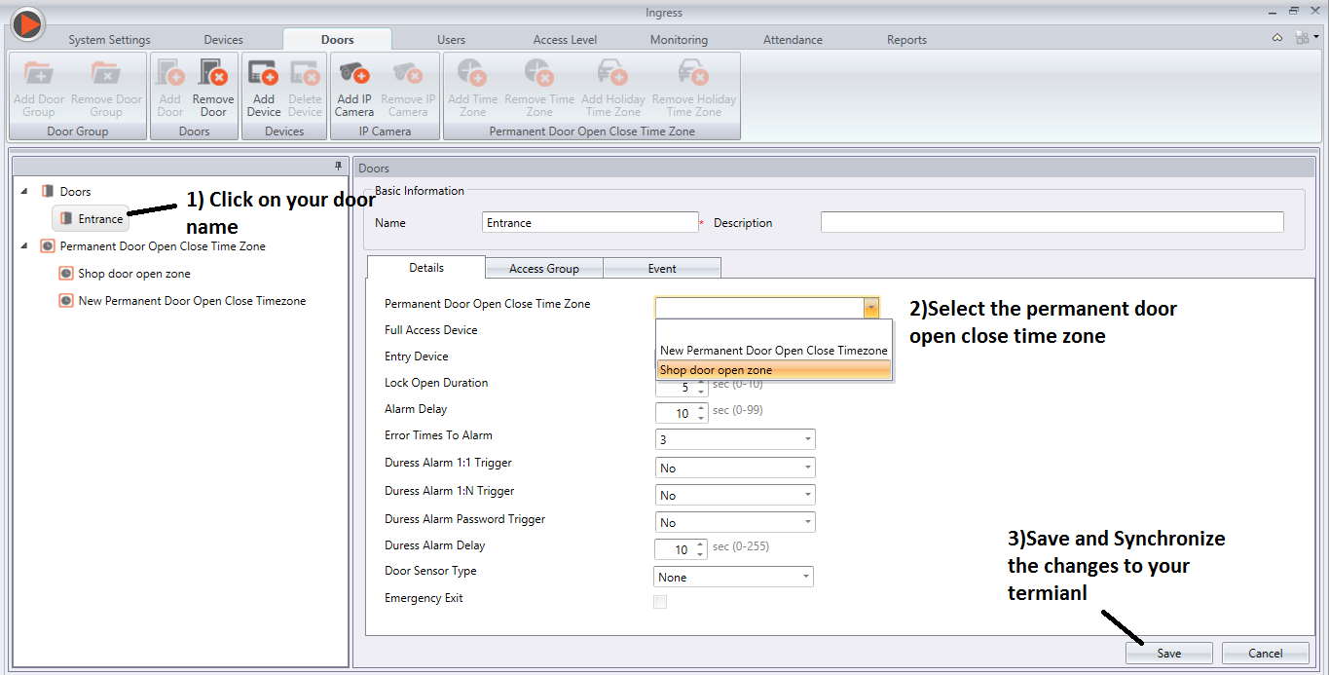The height and width of the screenshot is (675, 1329).
Task: Decrease the Lock Open Duration value
Action: pos(700,392)
